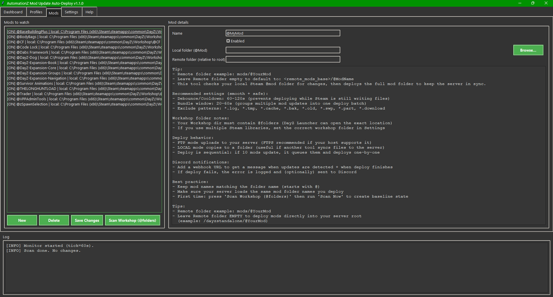Screen dimensions: 553x297
Task: Click the AutomationZ app icon in title bar
Action: [x=3, y=3]
